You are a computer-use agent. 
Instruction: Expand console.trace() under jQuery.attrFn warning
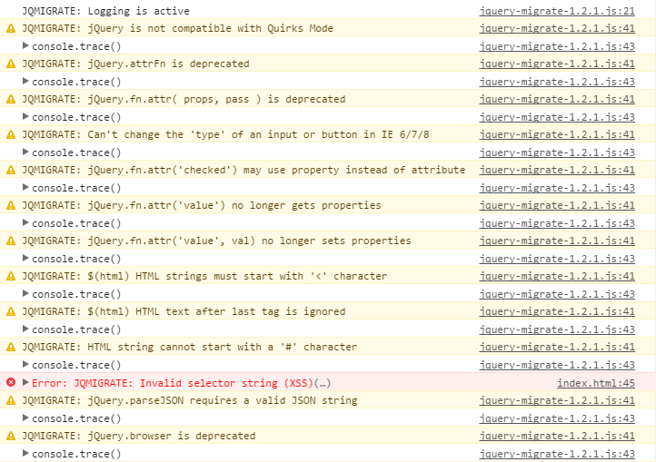pyautogui.click(x=25, y=81)
